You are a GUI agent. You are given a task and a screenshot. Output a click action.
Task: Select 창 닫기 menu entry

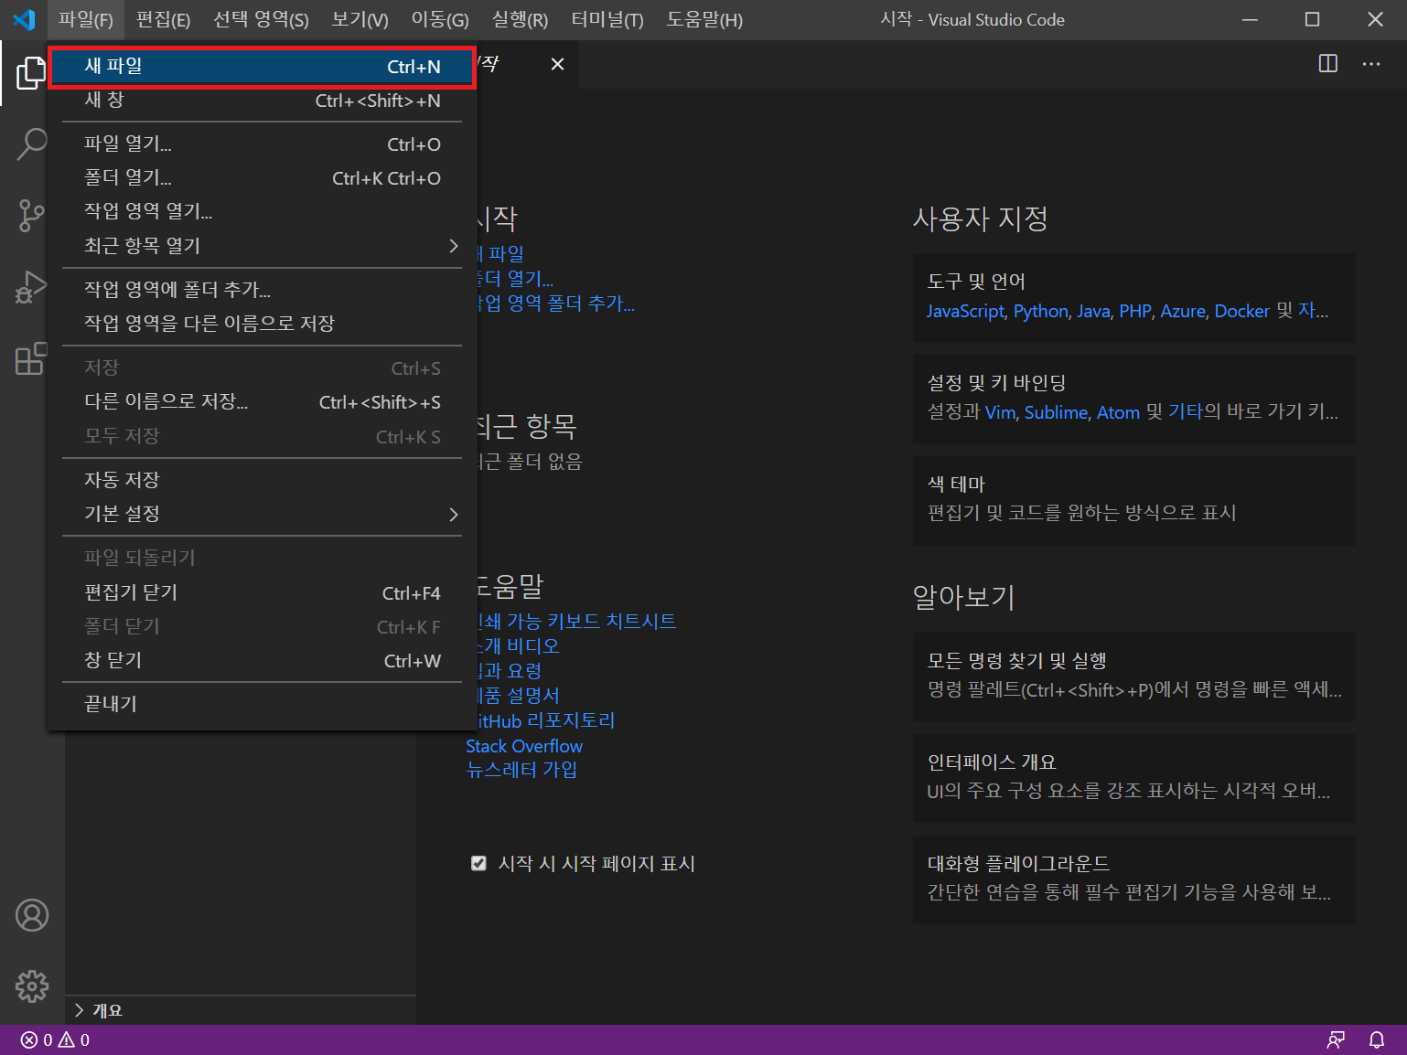262,660
